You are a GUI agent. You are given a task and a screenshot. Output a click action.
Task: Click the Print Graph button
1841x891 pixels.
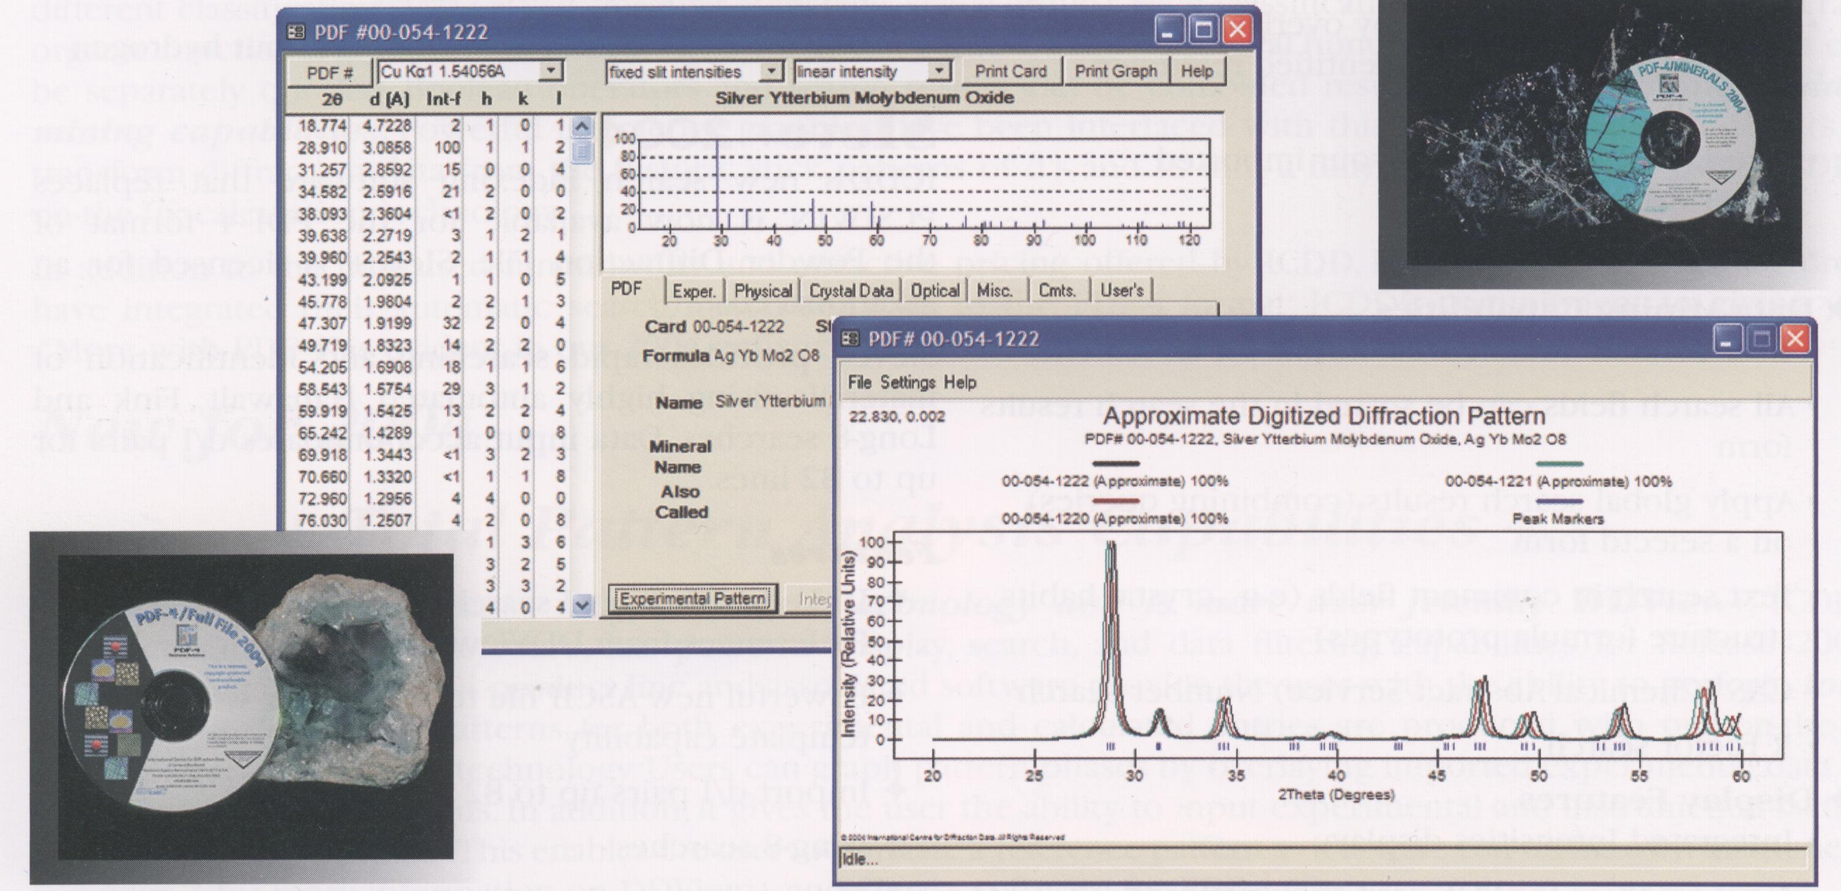(1116, 72)
